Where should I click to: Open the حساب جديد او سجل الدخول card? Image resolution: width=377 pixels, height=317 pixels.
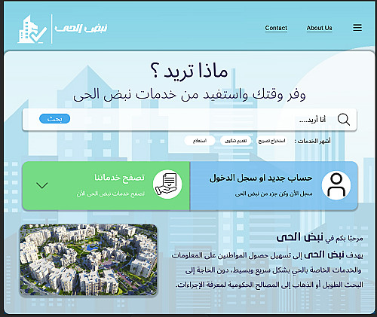tap(274, 186)
